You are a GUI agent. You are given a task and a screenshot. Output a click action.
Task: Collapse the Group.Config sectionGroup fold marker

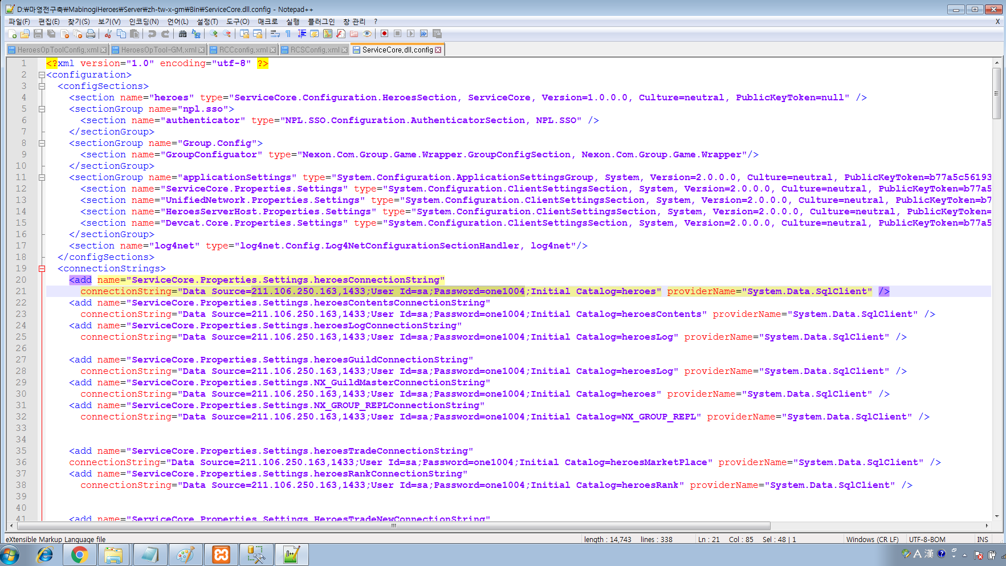click(x=42, y=143)
